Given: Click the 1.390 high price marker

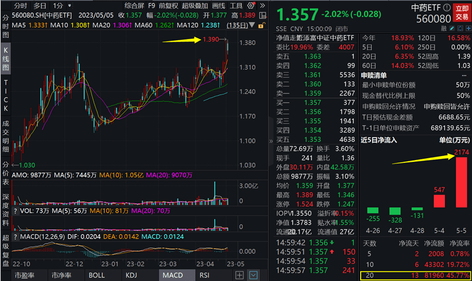Looking at the screenshot, I should tap(211, 39).
